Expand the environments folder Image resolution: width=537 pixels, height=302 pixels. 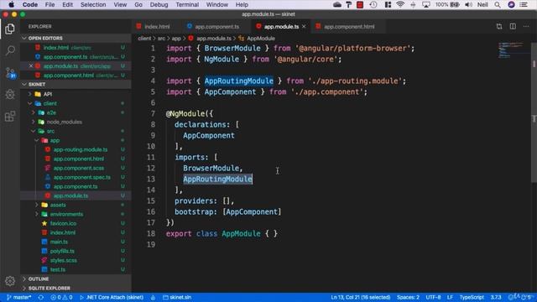point(66,214)
